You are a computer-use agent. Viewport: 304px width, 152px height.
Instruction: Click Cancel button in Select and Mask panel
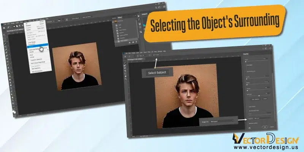272,127
